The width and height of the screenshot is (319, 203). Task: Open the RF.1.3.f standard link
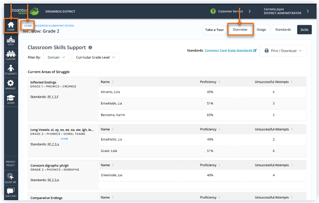[53, 97]
